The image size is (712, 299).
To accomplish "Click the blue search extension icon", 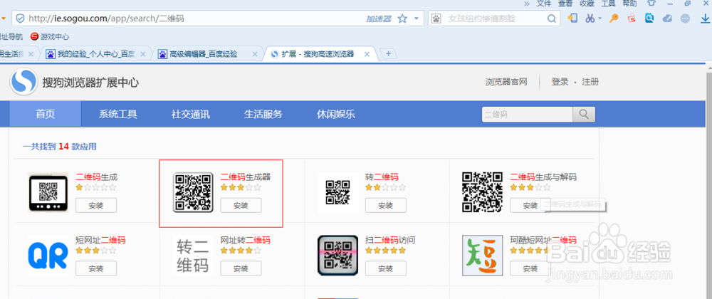I will click(x=650, y=19).
